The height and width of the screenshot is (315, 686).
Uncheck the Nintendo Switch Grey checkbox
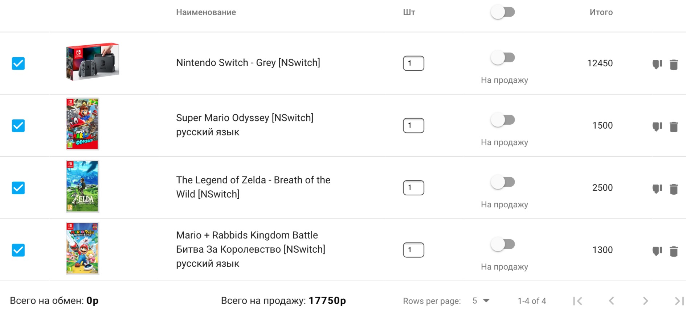(18, 63)
